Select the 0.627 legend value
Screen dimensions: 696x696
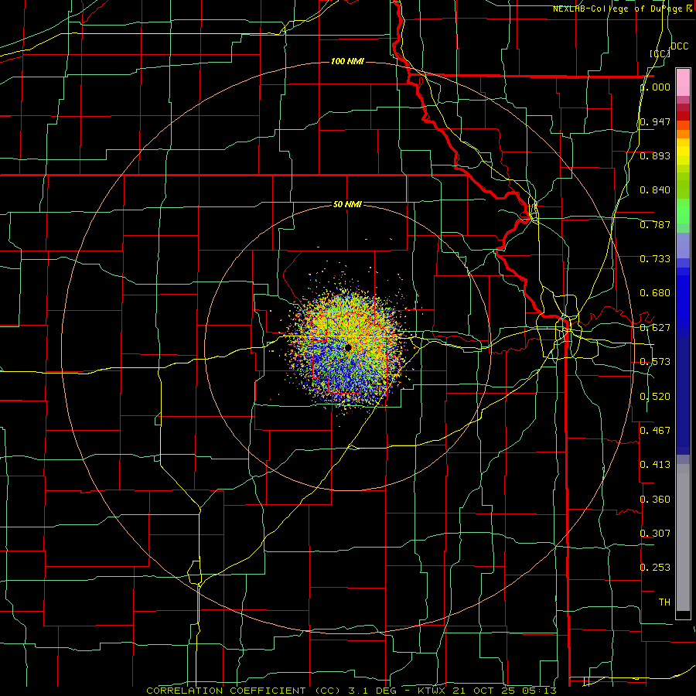[x=655, y=328]
